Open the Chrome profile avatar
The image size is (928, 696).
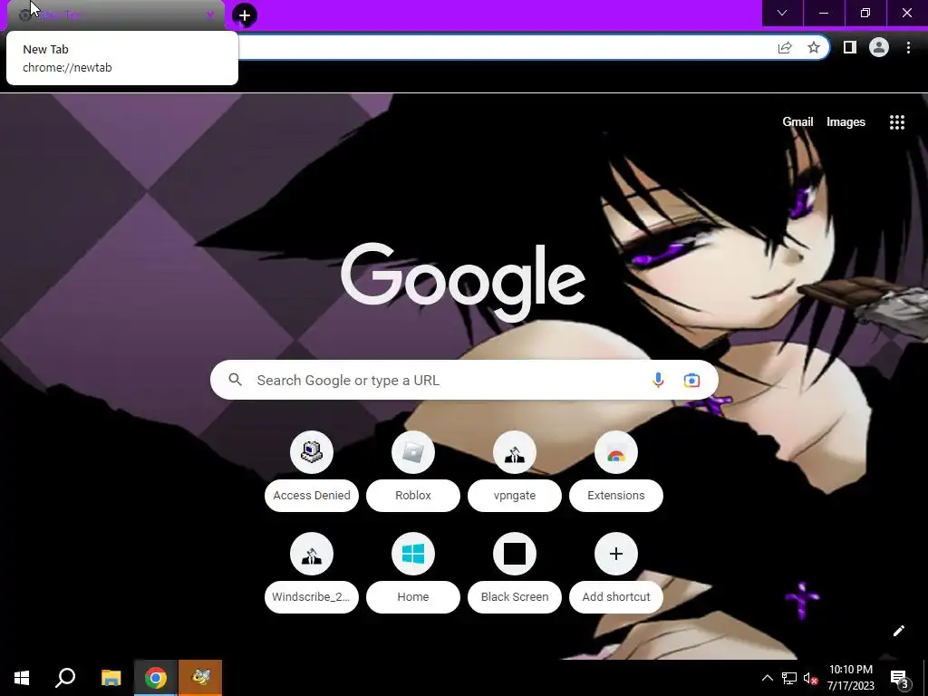coord(879,47)
